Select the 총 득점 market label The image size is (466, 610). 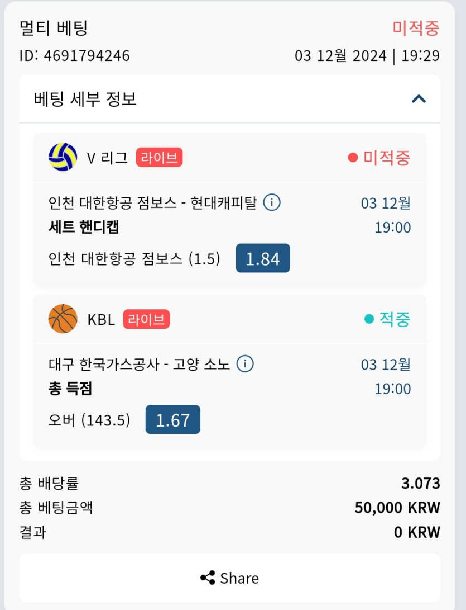[70, 389]
